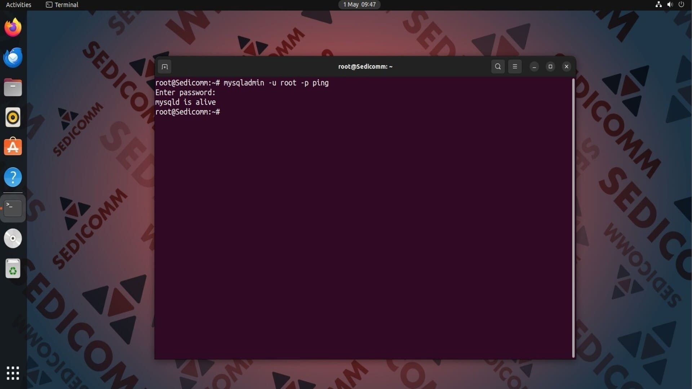Open the terminal hamburger menu
Image resolution: width=692 pixels, height=389 pixels.
515,67
